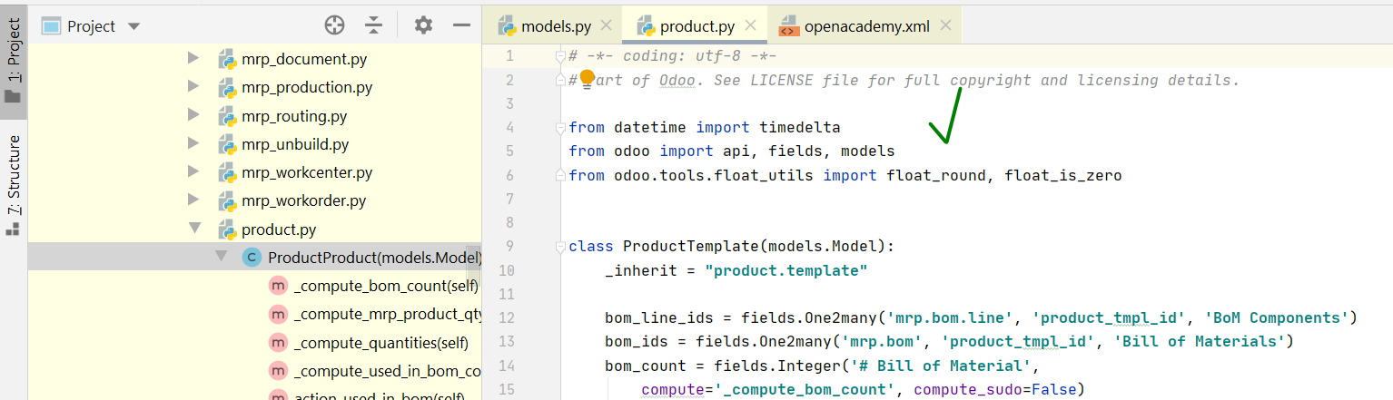Click 'bom_count' variable on line 14
The height and width of the screenshot is (400, 1393).
coord(646,366)
